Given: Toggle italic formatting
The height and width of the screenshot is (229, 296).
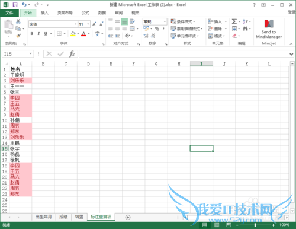Looking at the screenshot, I should (x=38, y=34).
